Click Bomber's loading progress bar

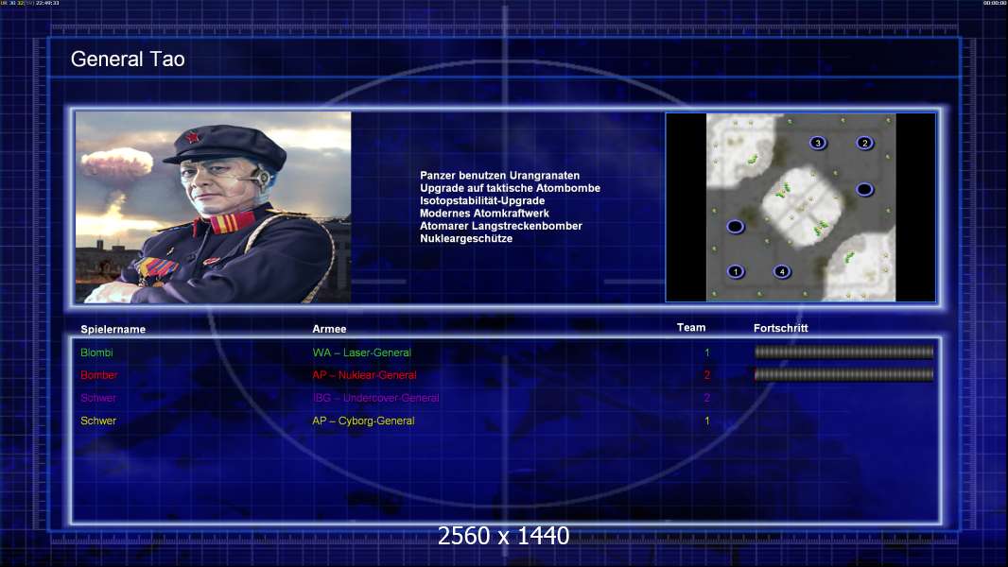tap(843, 375)
